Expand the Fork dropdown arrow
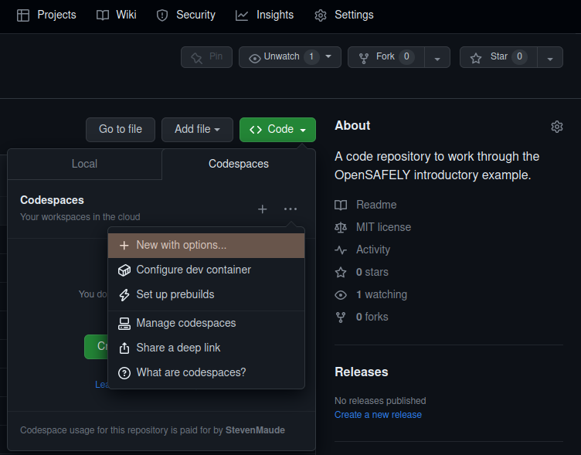The width and height of the screenshot is (581, 455). click(x=437, y=58)
